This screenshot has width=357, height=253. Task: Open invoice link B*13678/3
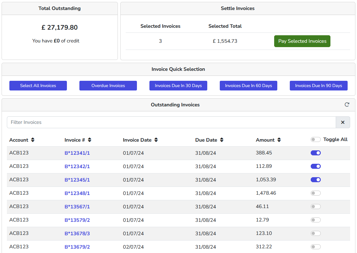[77, 233]
